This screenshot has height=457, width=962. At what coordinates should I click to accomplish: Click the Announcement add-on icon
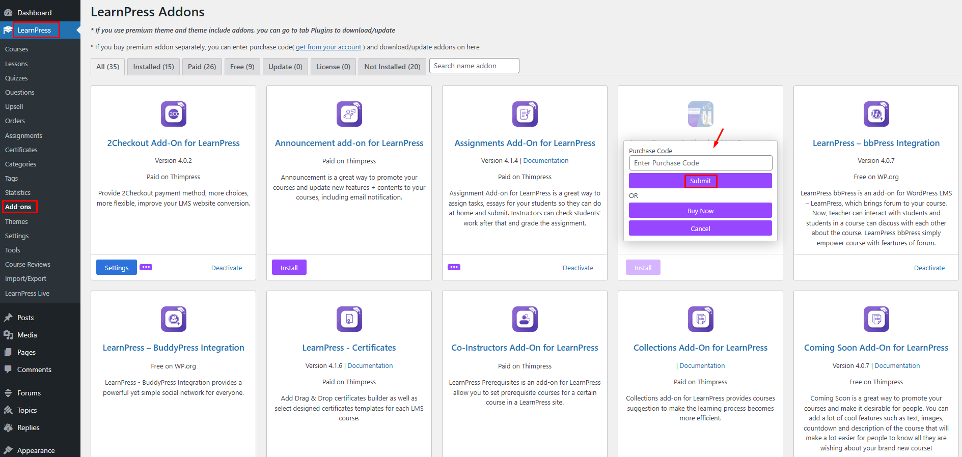pyautogui.click(x=349, y=114)
